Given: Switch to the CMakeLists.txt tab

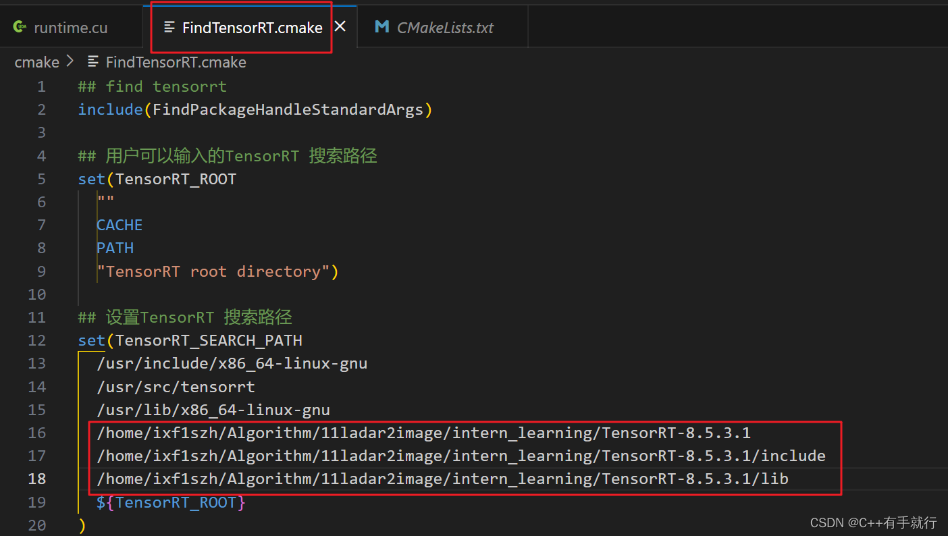Looking at the screenshot, I should [x=446, y=27].
